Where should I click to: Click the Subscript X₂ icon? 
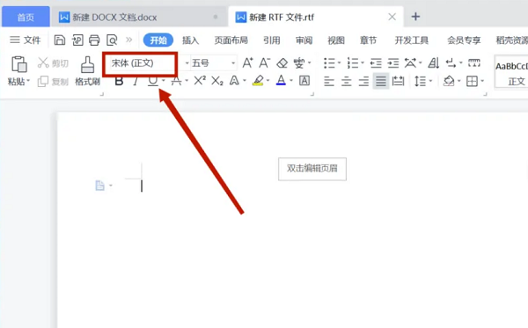pyautogui.click(x=217, y=80)
